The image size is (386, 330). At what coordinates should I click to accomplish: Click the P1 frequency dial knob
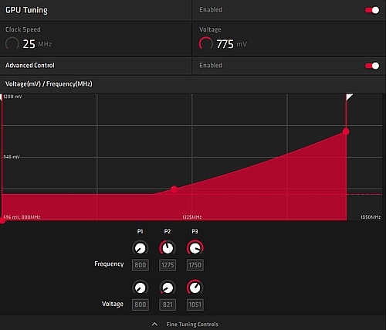pos(141,248)
